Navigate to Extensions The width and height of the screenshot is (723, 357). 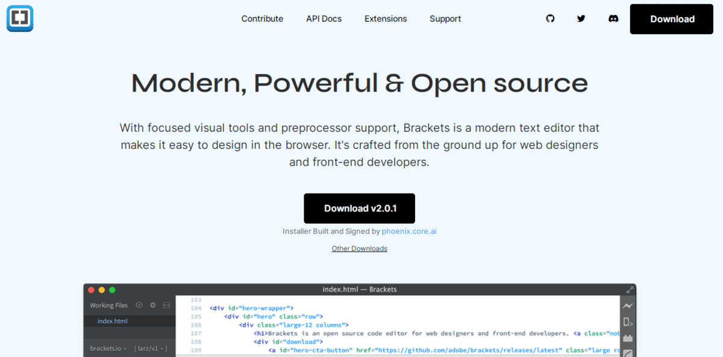click(x=386, y=19)
